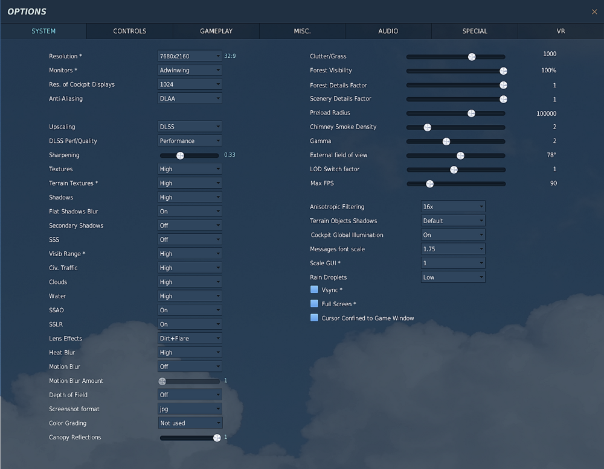This screenshot has width=604, height=469.
Task: Click the 32:9 aspect ratio text
Action: tap(230, 55)
